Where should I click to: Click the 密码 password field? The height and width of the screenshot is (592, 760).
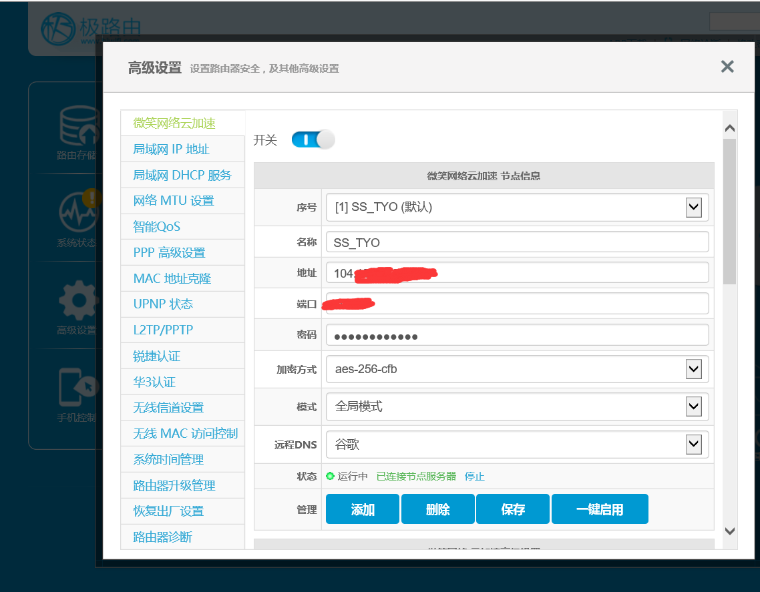point(517,335)
